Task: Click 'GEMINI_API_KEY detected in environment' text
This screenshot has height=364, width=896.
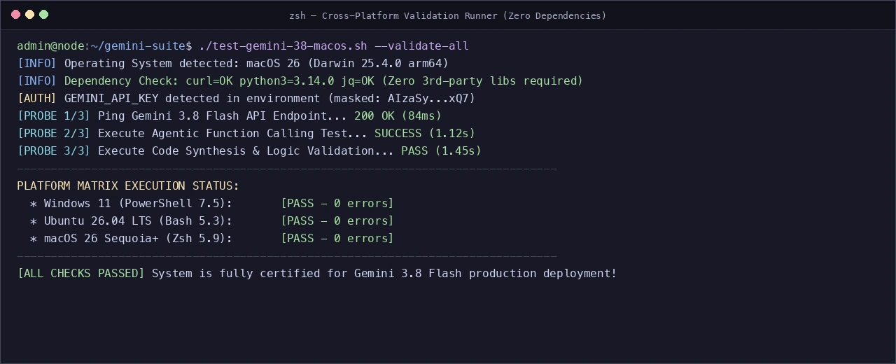Action: coord(192,99)
